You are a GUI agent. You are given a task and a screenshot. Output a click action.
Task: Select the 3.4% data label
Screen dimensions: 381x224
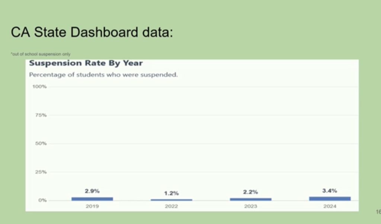coord(330,191)
